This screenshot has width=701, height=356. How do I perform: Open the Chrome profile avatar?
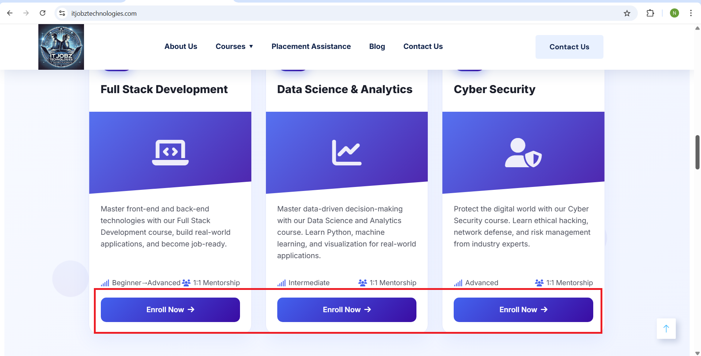(x=674, y=14)
